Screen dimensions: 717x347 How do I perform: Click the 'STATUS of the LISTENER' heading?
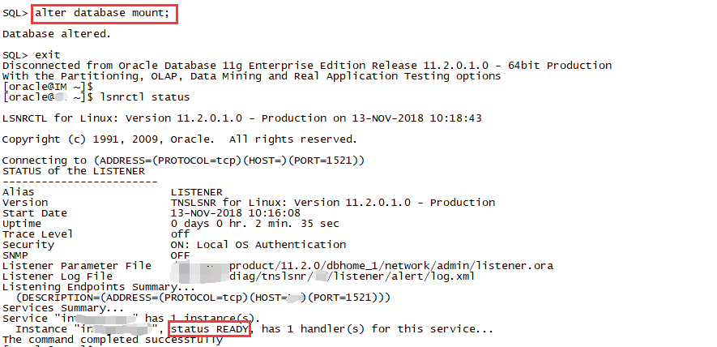tap(74, 171)
